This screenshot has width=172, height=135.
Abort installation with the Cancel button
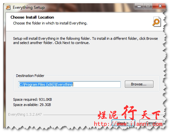coord(151,123)
